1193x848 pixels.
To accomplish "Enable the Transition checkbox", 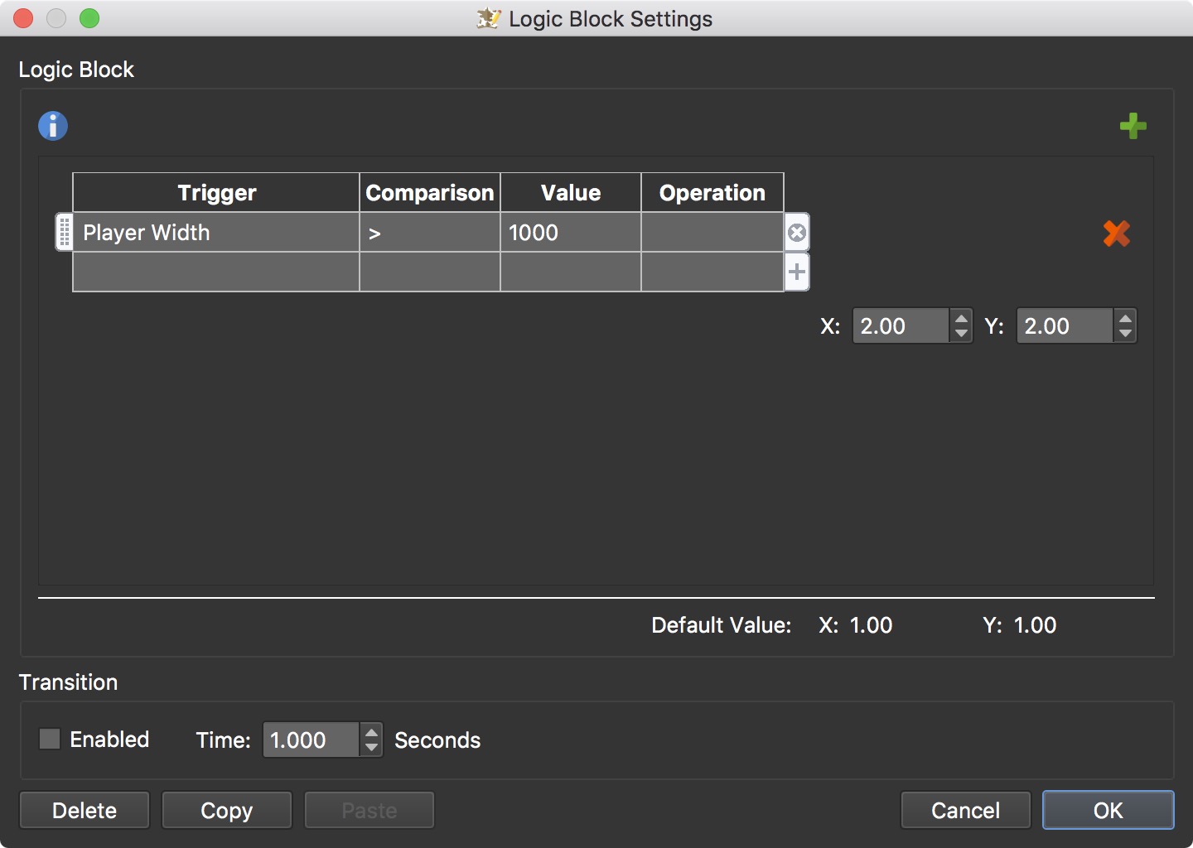I will tap(51, 739).
